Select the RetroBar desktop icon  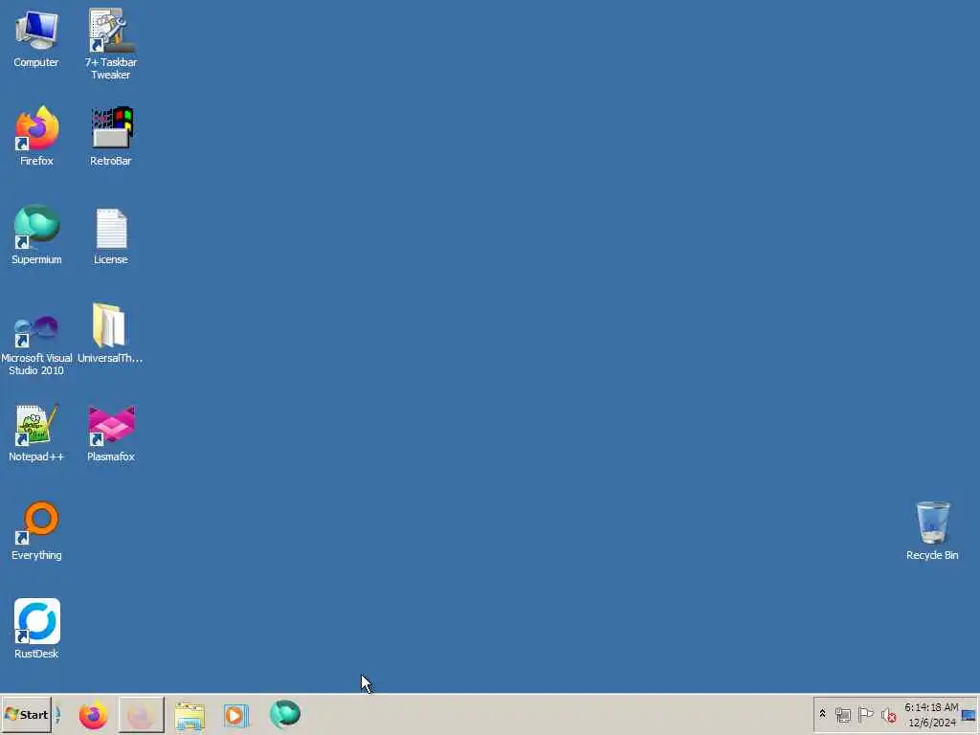coord(111,136)
